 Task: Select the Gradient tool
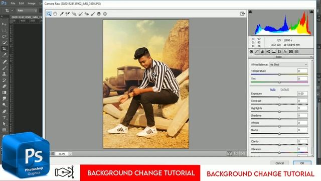pyautogui.click(x=4, y=93)
